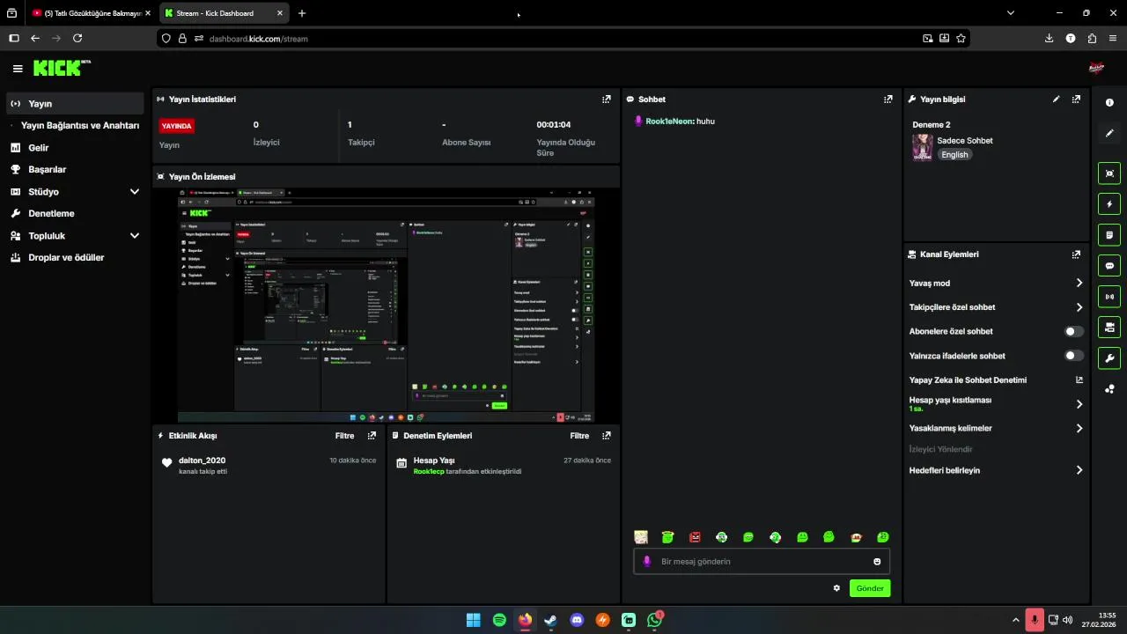Toggle Abonelere özel sohbet switch
The image size is (1127, 634).
tap(1074, 332)
